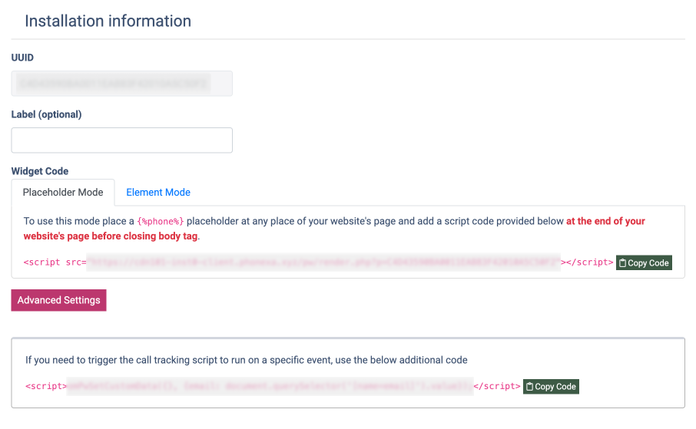Screen dimensions: 696x429
Task: Focus the Label (optional) input field
Action: point(121,140)
